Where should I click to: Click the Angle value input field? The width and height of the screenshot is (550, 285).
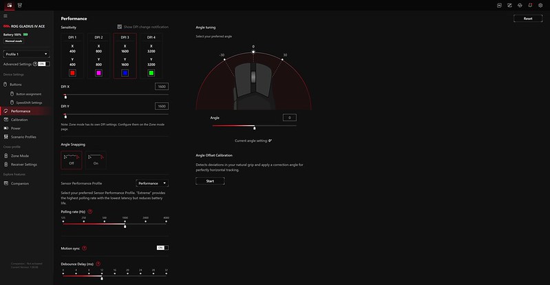point(289,118)
